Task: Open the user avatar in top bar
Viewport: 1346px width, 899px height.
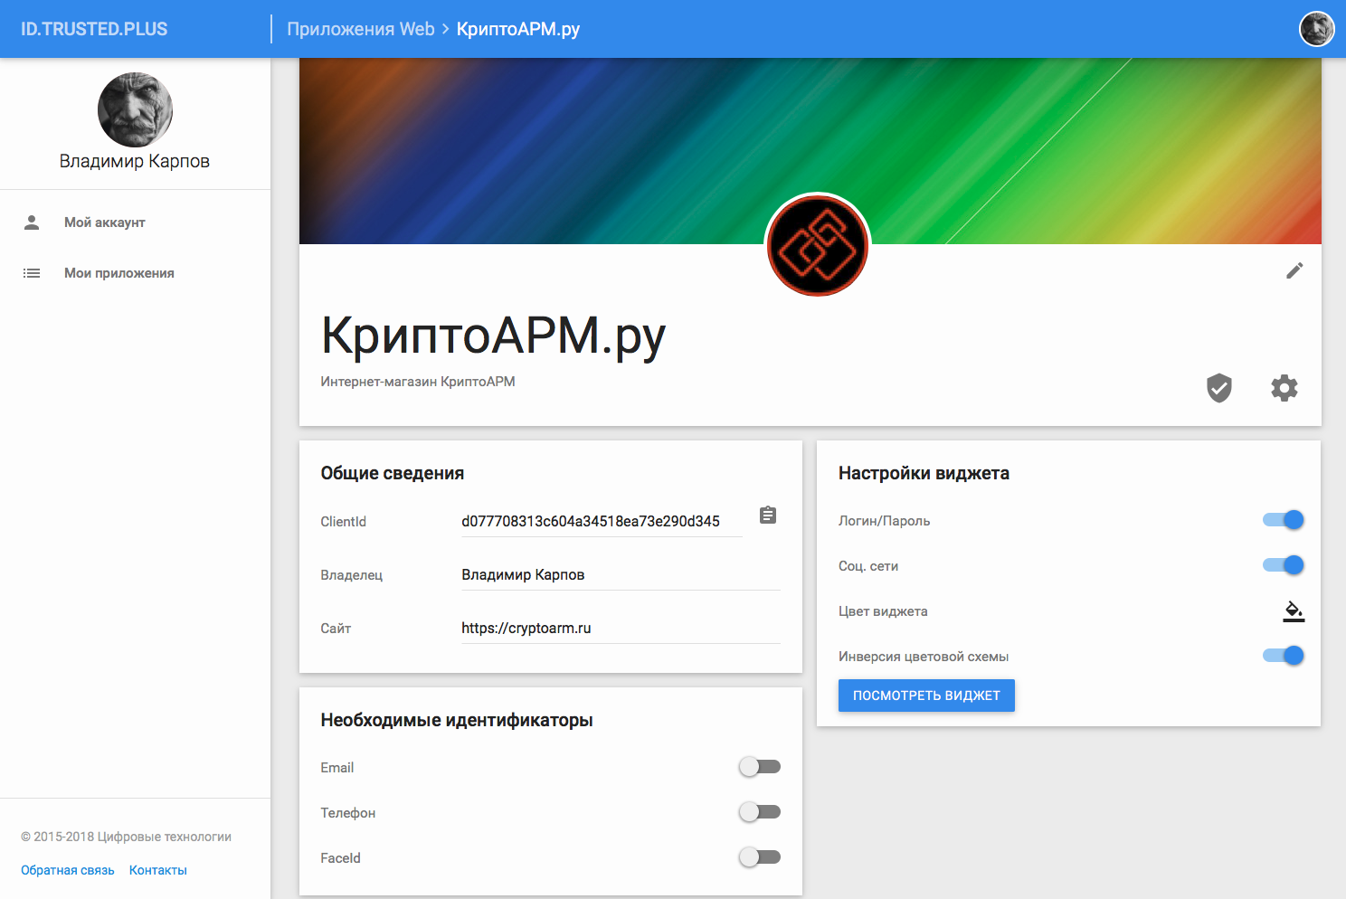Action: tap(1317, 29)
